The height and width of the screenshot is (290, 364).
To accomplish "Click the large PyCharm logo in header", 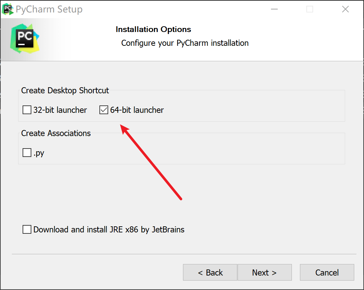I will coord(25,38).
